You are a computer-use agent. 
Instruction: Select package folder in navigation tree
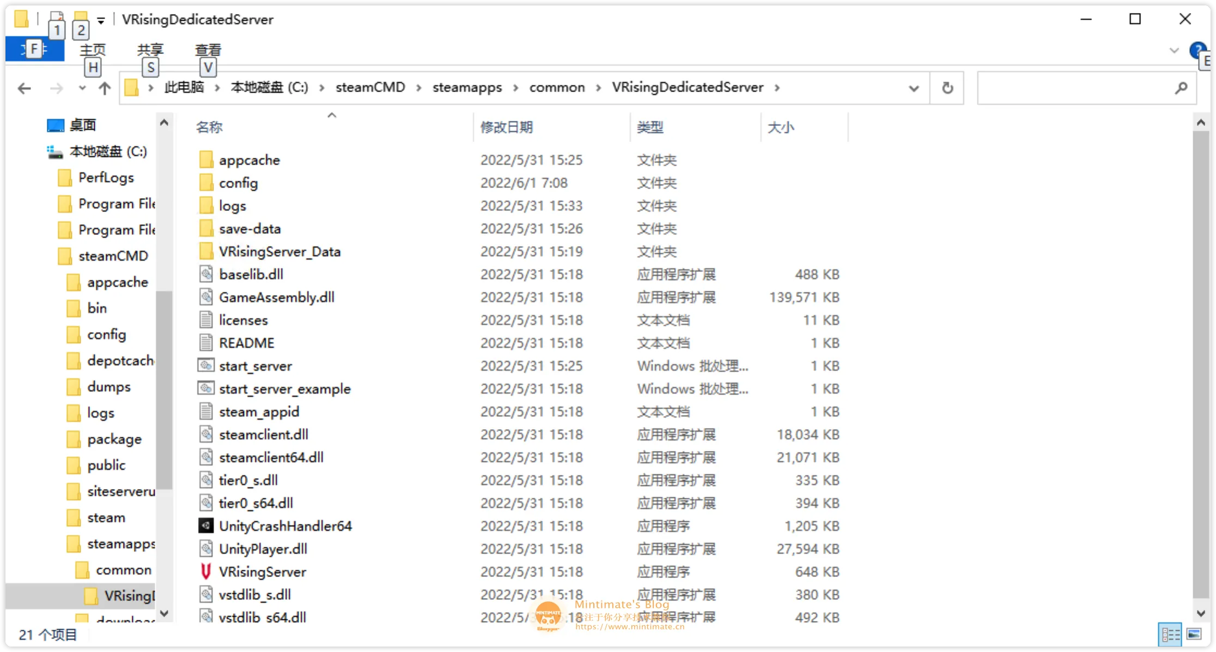[x=114, y=439]
